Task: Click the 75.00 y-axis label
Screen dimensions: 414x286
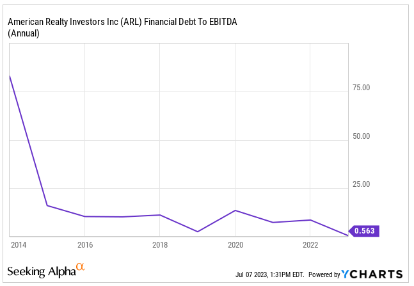Action: point(361,88)
